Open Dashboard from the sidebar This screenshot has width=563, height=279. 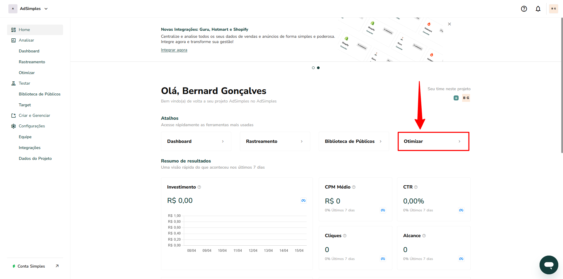tap(29, 51)
